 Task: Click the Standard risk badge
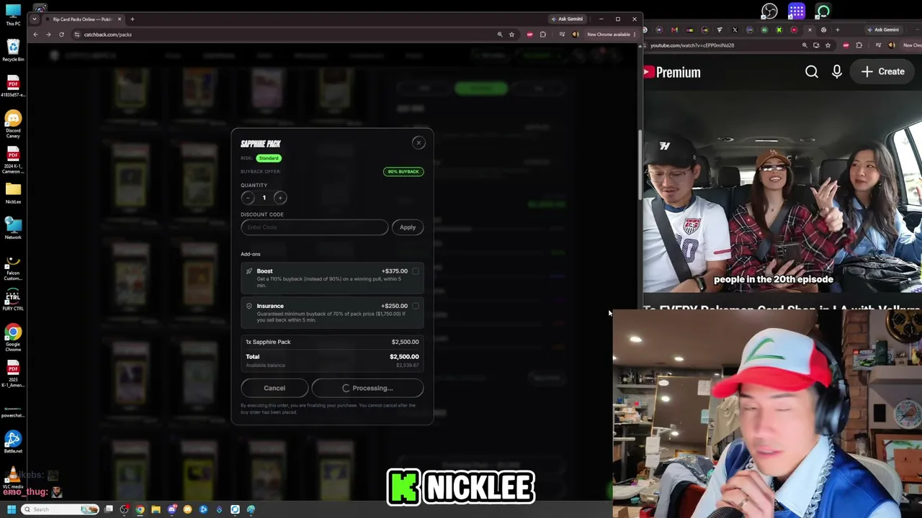[x=269, y=158]
